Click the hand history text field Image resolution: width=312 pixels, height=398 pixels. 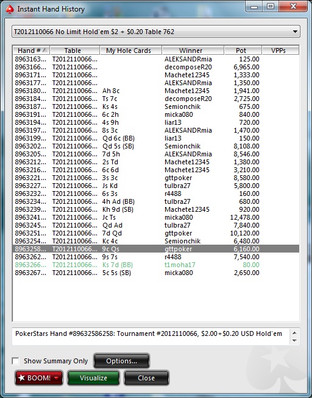coord(151,337)
